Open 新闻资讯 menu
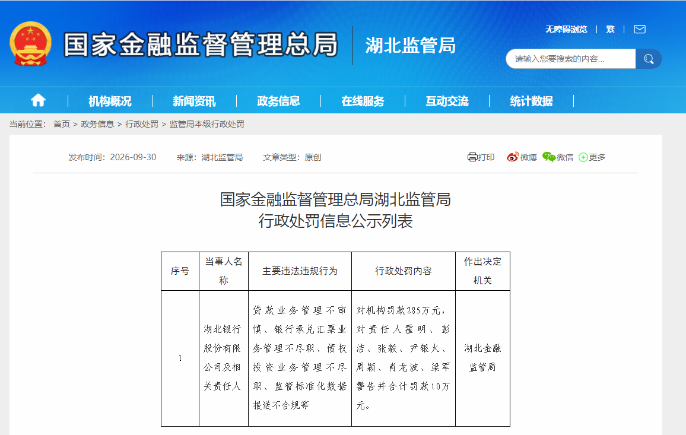The image size is (686, 435). [x=194, y=101]
